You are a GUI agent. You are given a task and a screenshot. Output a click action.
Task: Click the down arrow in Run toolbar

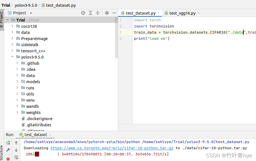pyautogui.click(x=16, y=150)
